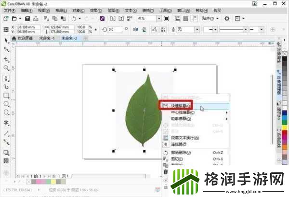Expand the Undo history dropdown arrow

[79, 18]
